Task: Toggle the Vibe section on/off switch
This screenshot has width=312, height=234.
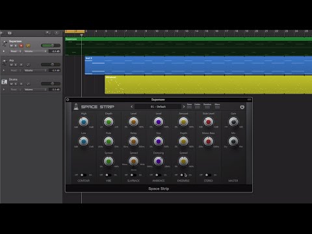Action: point(109,175)
